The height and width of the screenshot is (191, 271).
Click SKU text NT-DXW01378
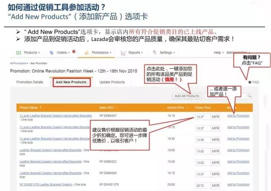(x=109, y=184)
